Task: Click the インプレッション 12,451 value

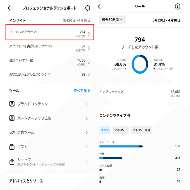Action: tap(175, 92)
